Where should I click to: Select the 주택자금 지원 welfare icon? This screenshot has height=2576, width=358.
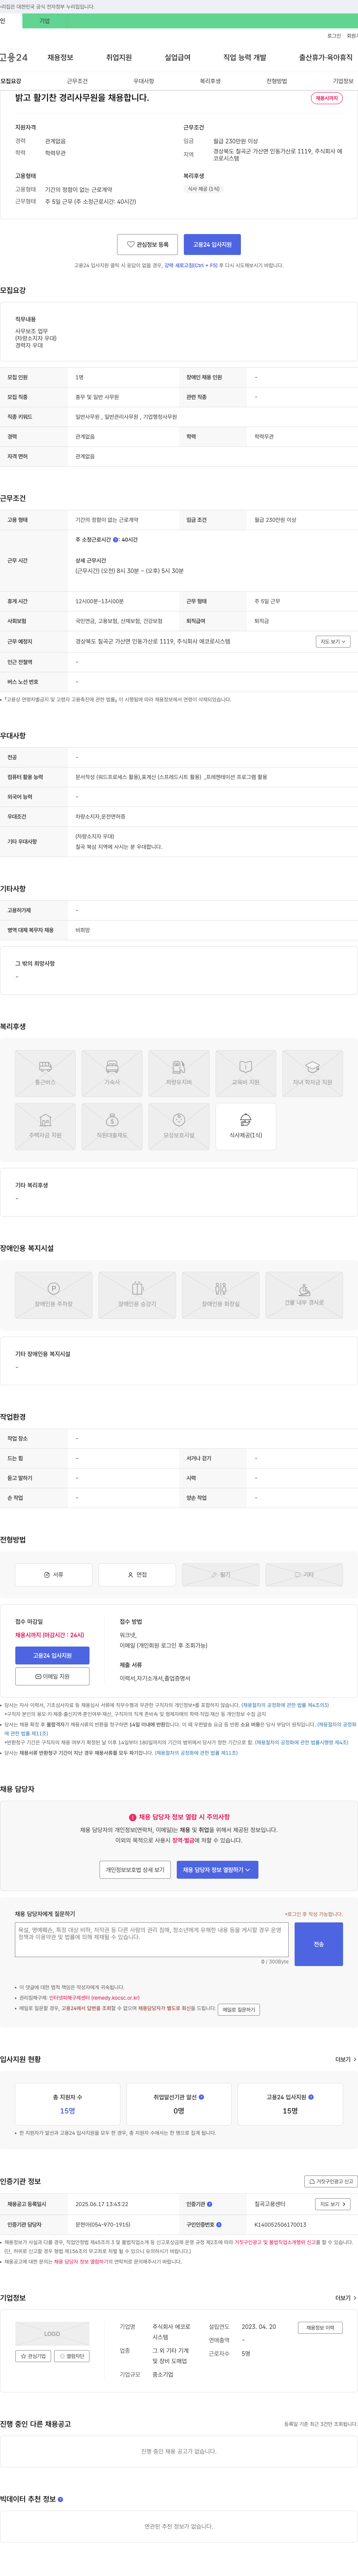(45, 1126)
